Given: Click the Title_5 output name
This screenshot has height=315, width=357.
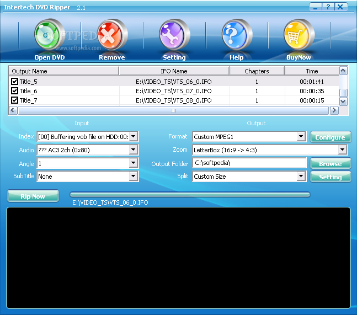Looking at the screenshot, I should point(28,82).
